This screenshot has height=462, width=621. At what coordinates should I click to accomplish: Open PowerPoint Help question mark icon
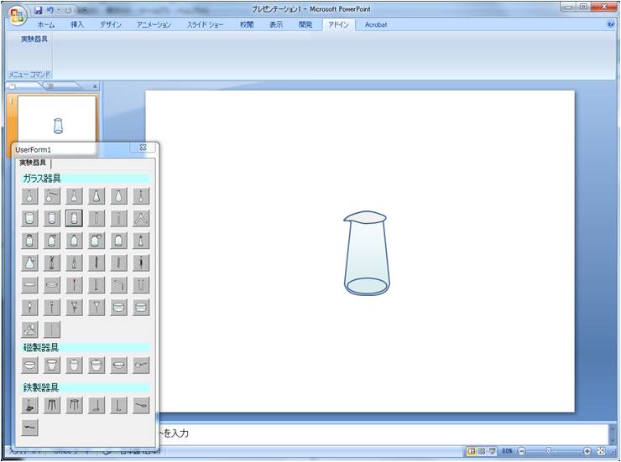pyautogui.click(x=610, y=24)
